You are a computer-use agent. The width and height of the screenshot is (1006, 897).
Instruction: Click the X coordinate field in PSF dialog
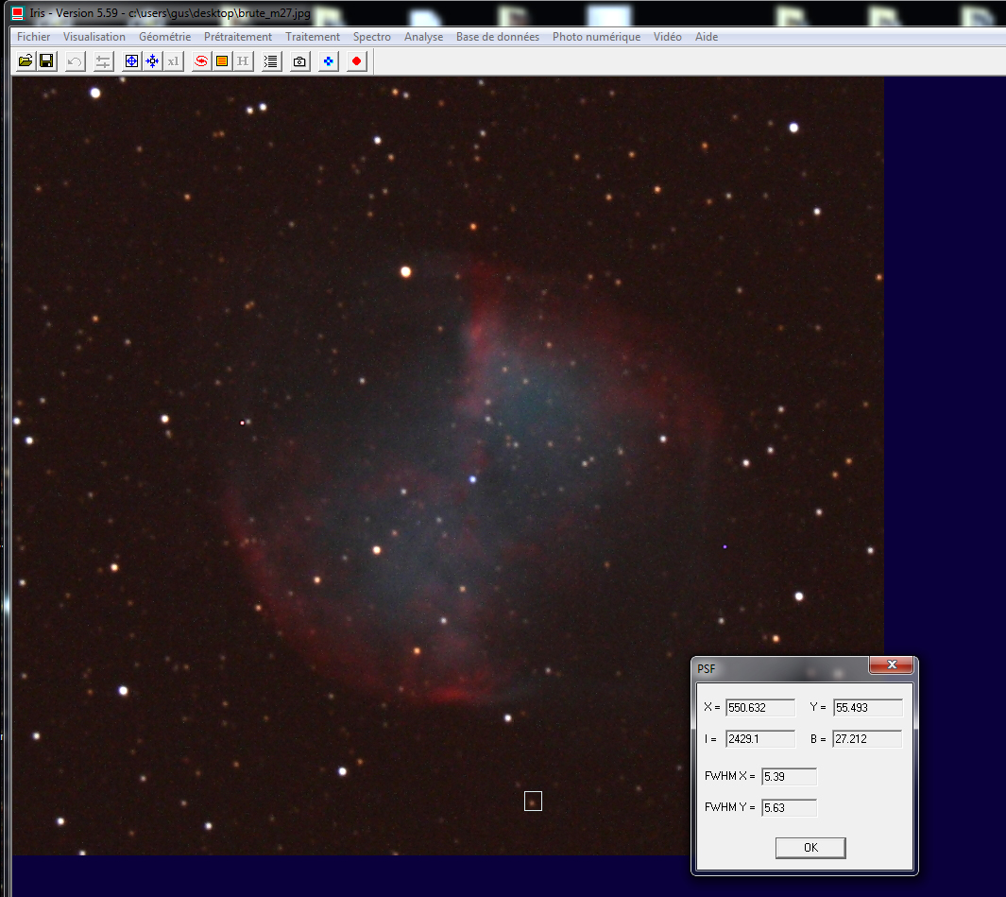coord(760,708)
